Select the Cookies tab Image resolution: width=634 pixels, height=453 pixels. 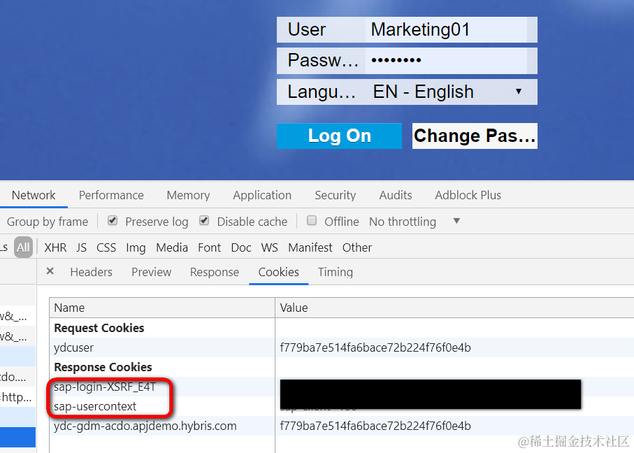tap(279, 272)
